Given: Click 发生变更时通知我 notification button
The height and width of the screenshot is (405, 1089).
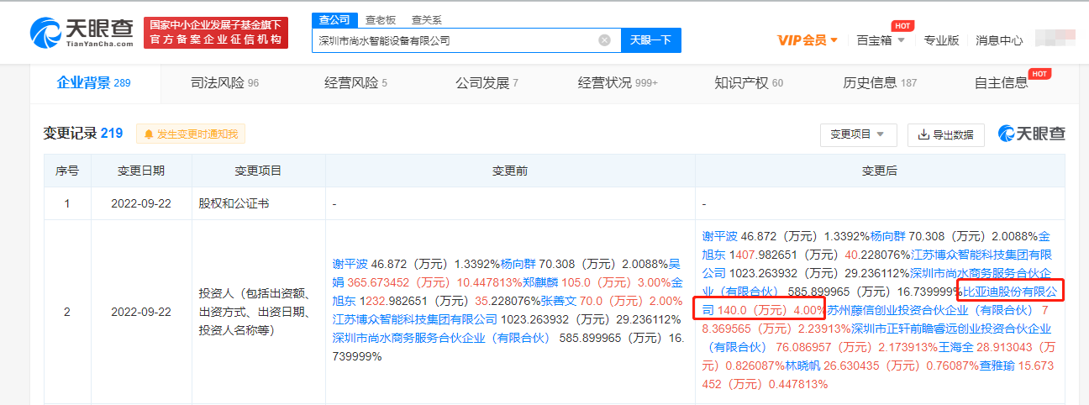Looking at the screenshot, I should 191,134.
